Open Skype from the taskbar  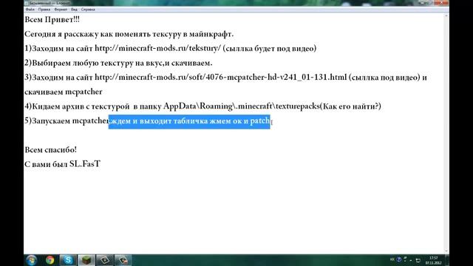[68, 260]
